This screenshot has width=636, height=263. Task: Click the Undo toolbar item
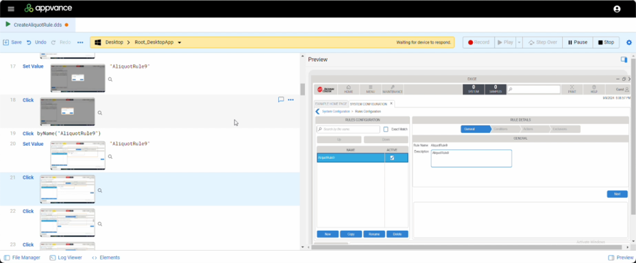tap(36, 42)
